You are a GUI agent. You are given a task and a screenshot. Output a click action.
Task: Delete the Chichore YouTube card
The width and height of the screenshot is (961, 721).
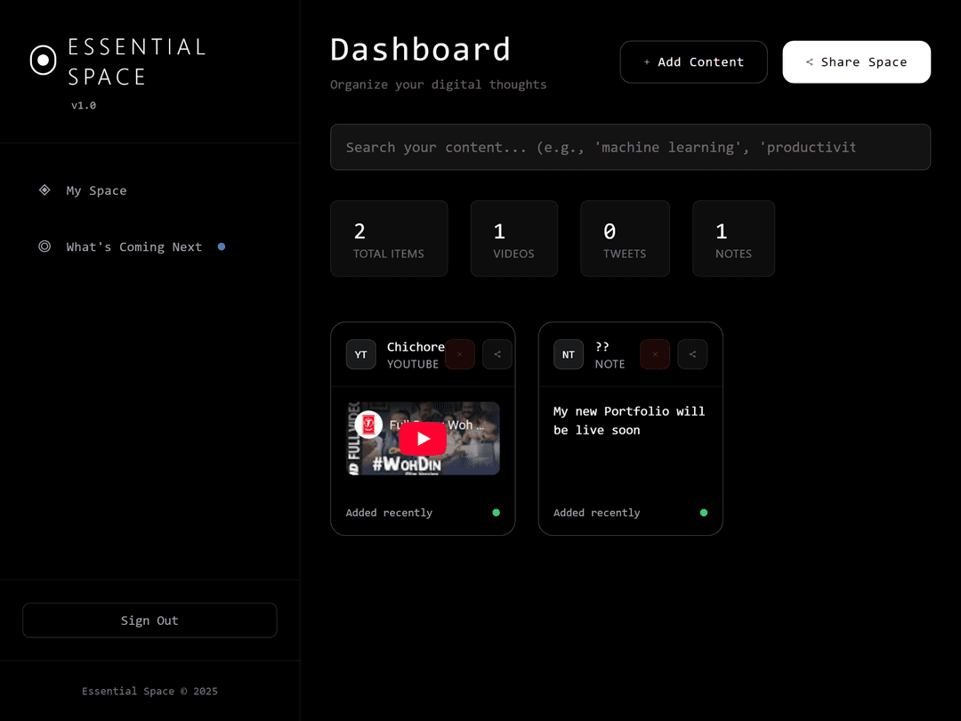(459, 354)
